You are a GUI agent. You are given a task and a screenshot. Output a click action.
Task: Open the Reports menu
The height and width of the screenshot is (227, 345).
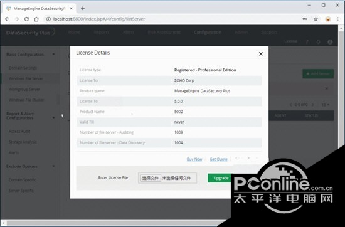tap(102, 33)
